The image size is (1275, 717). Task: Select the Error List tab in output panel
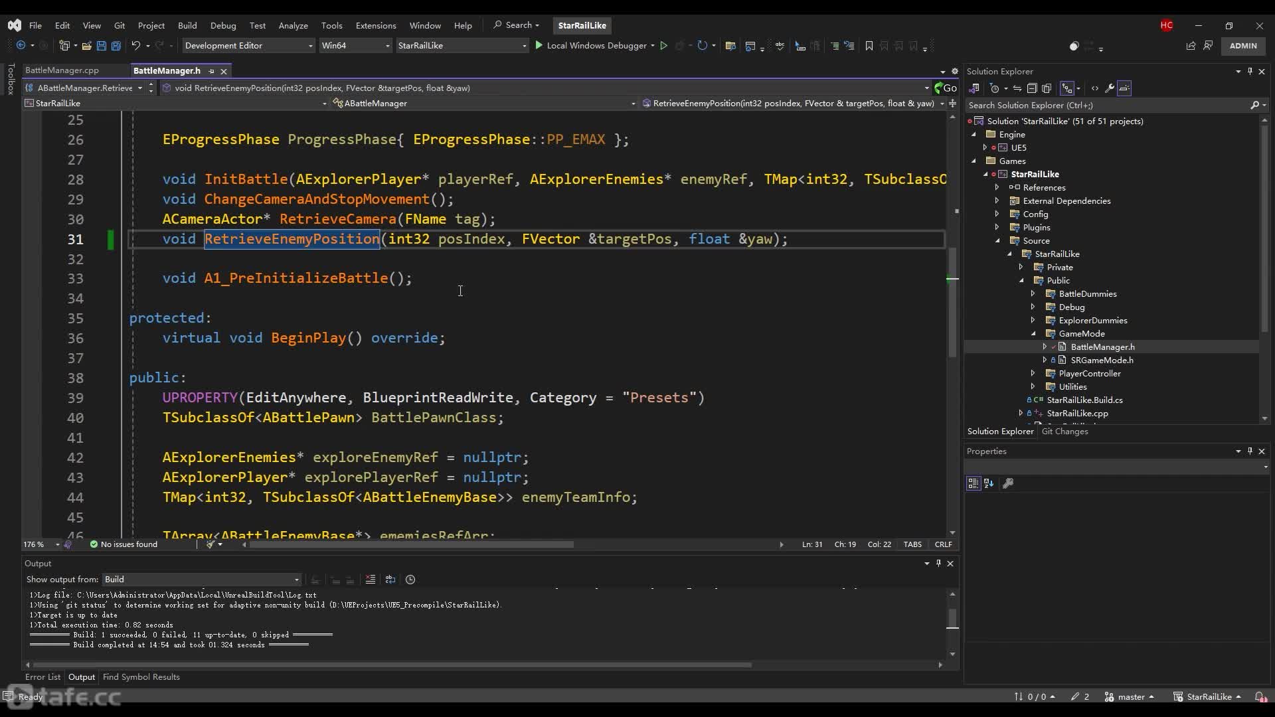(42, 677)
